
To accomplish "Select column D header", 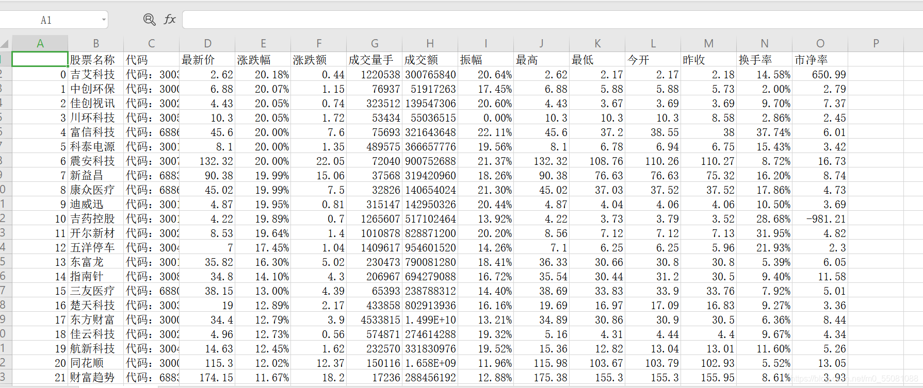I will click(207, 44).
